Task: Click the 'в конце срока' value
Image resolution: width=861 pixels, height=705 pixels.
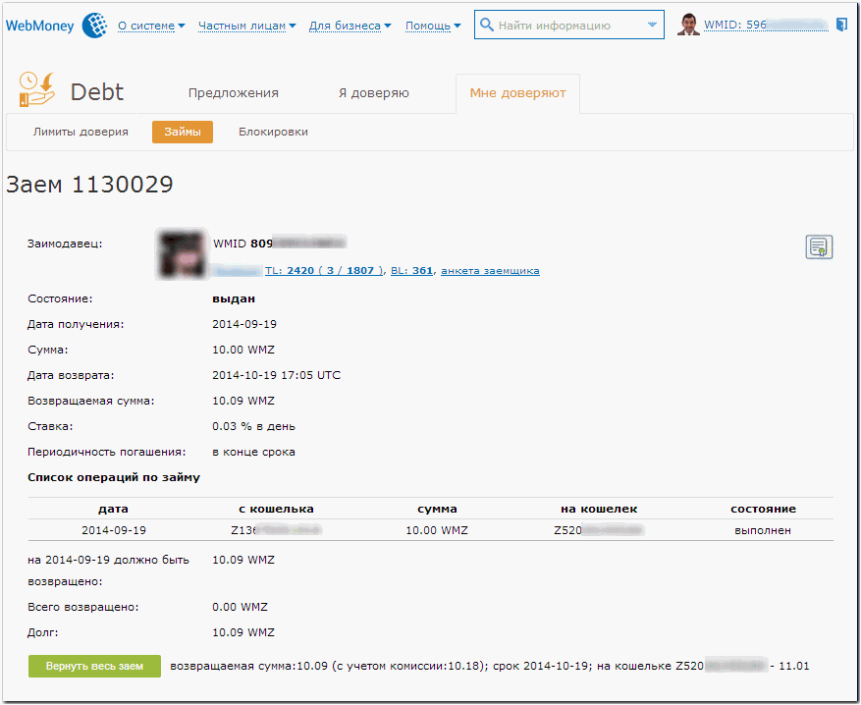Action: click(x=253, y=452)
